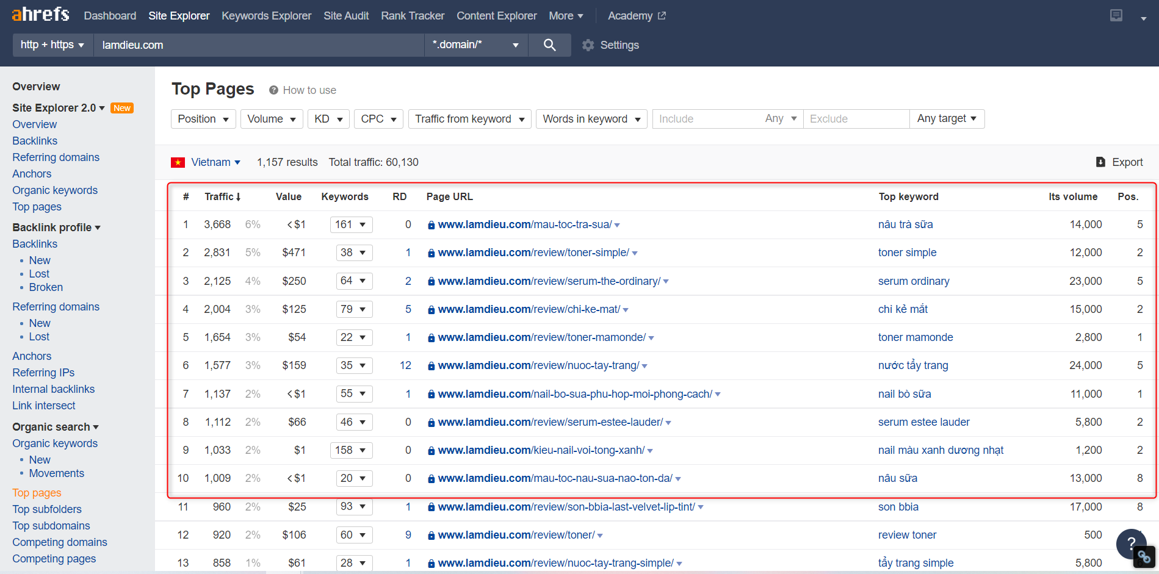Open the Volume filter dropdown

(272, 119)
